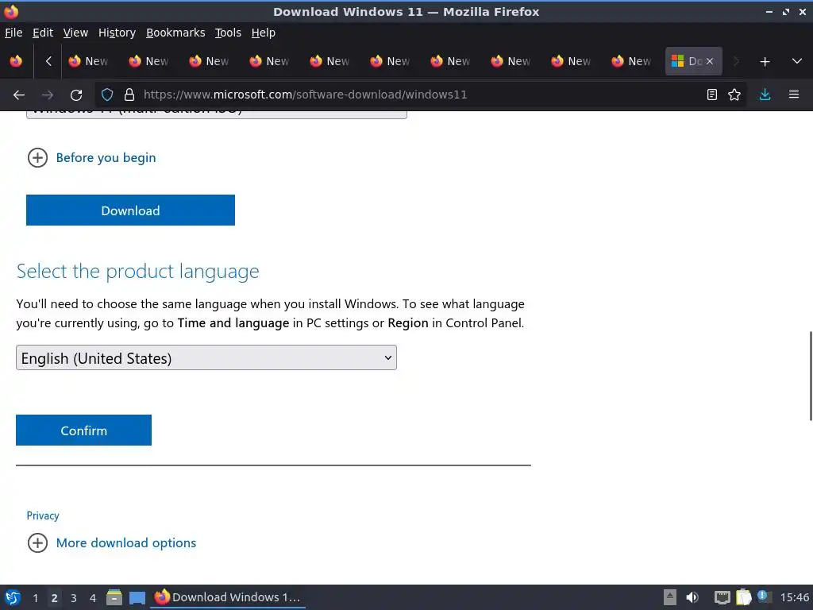Click Select the product language heading
Viewport: 813px width, 610px height.
point(137,272)
